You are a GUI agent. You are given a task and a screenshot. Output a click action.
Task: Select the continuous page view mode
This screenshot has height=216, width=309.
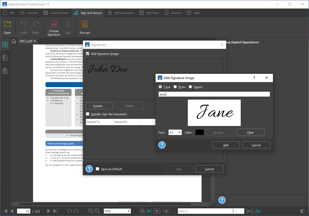tap(149, 211)
